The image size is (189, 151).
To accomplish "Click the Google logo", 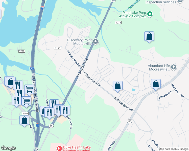I will tap(8, 148).
